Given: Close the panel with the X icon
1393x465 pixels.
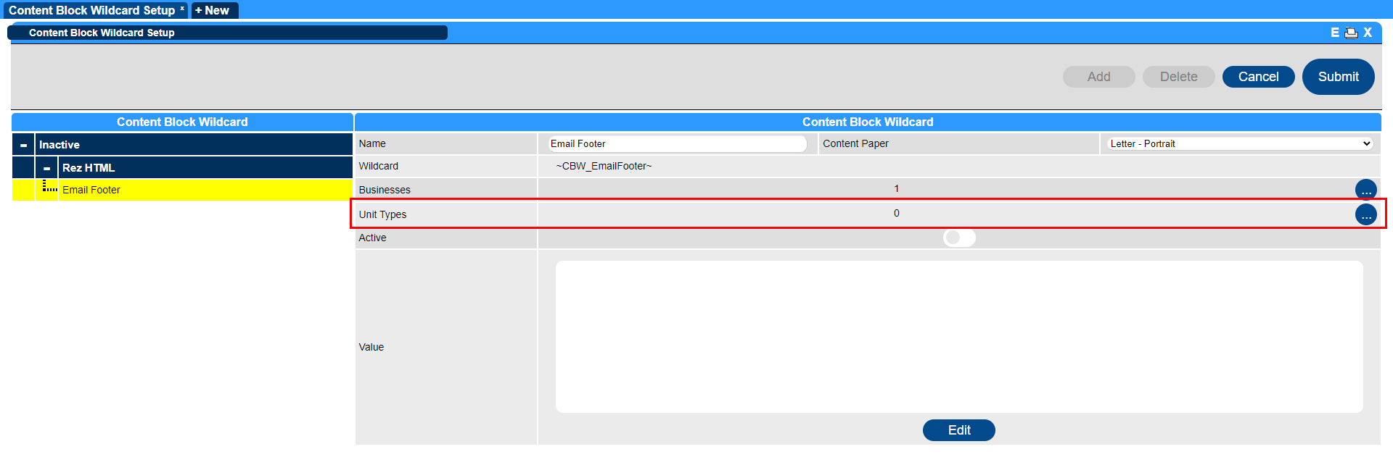Looking at the screenshot, I should [x=1368, y=33].
